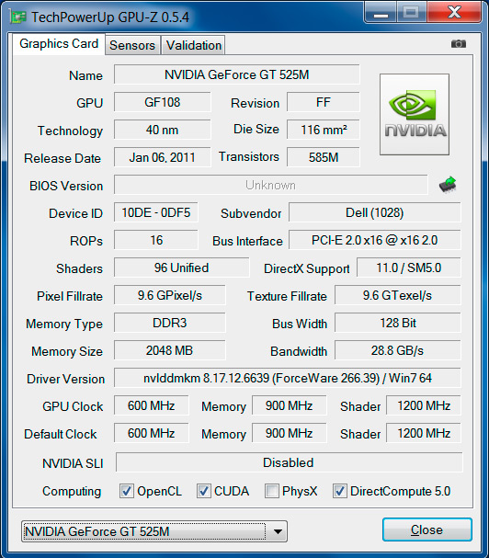Image resolution: width=489 pixels, height=558 pixels.
Task: Switch to the Validation tab
Action: tap(194, 45)
